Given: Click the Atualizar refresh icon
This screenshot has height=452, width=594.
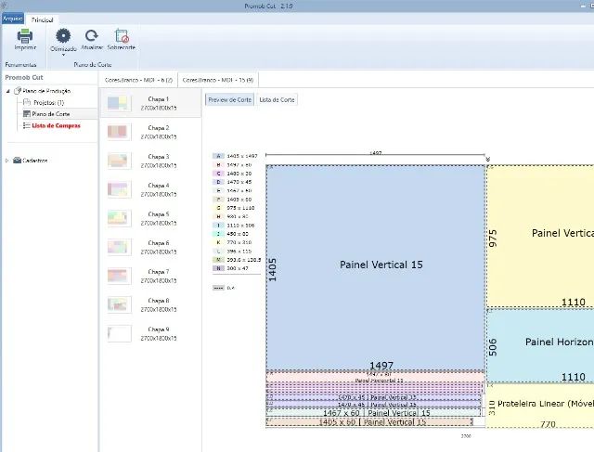Looking at the screenshot, I should (92, 34).
